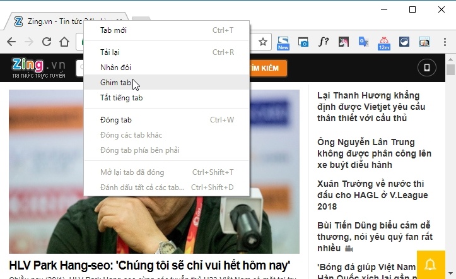The image size is (456, 279).
Task: Open Bùi Tiến Dũng biểu cảm article
Action: [x=375, y=237]
